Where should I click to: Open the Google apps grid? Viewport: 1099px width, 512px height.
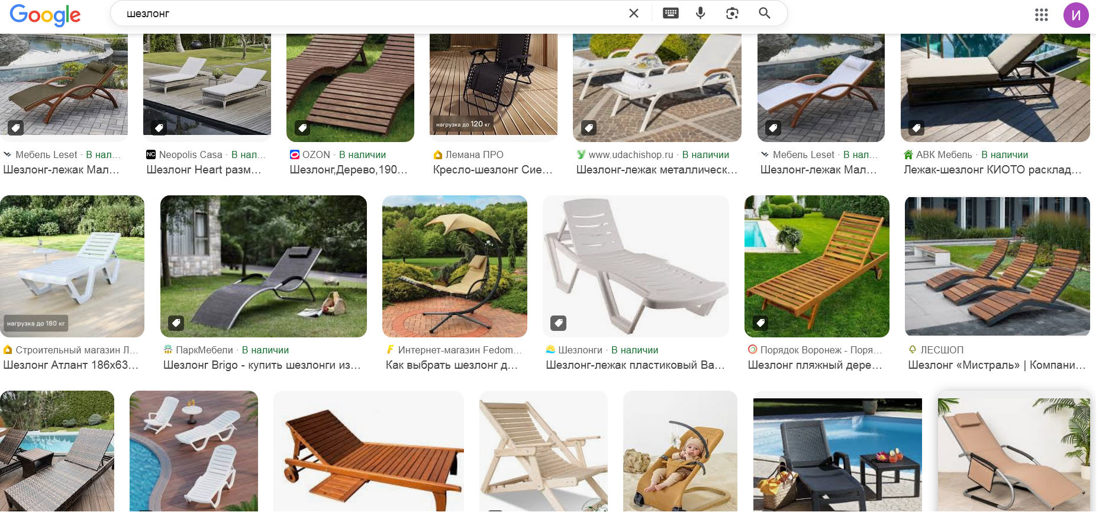tap(1042, 15)
